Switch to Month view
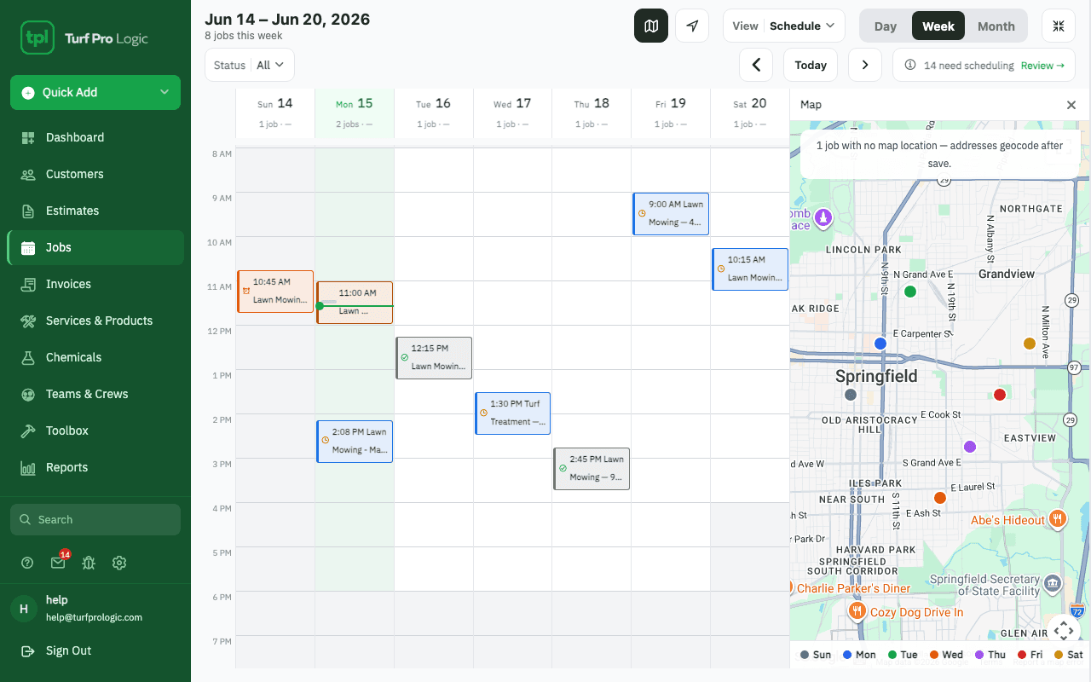 click(996, 26)
